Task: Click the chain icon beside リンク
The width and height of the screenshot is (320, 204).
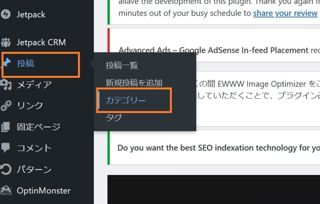Action: (x=6, y=106)
